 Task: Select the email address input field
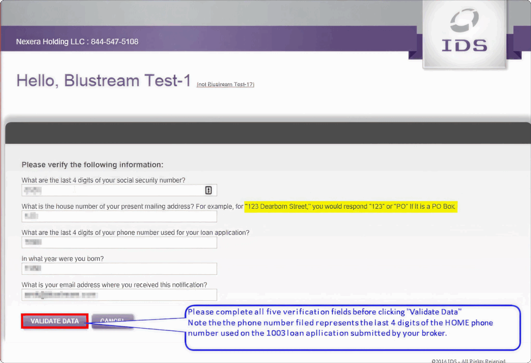click(x=119, y=294)
